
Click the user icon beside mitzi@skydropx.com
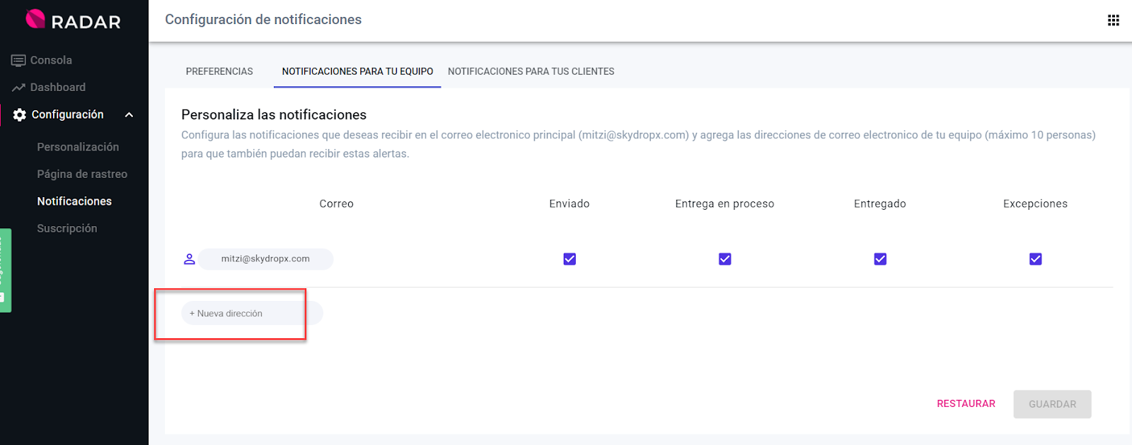click(189, 259)
